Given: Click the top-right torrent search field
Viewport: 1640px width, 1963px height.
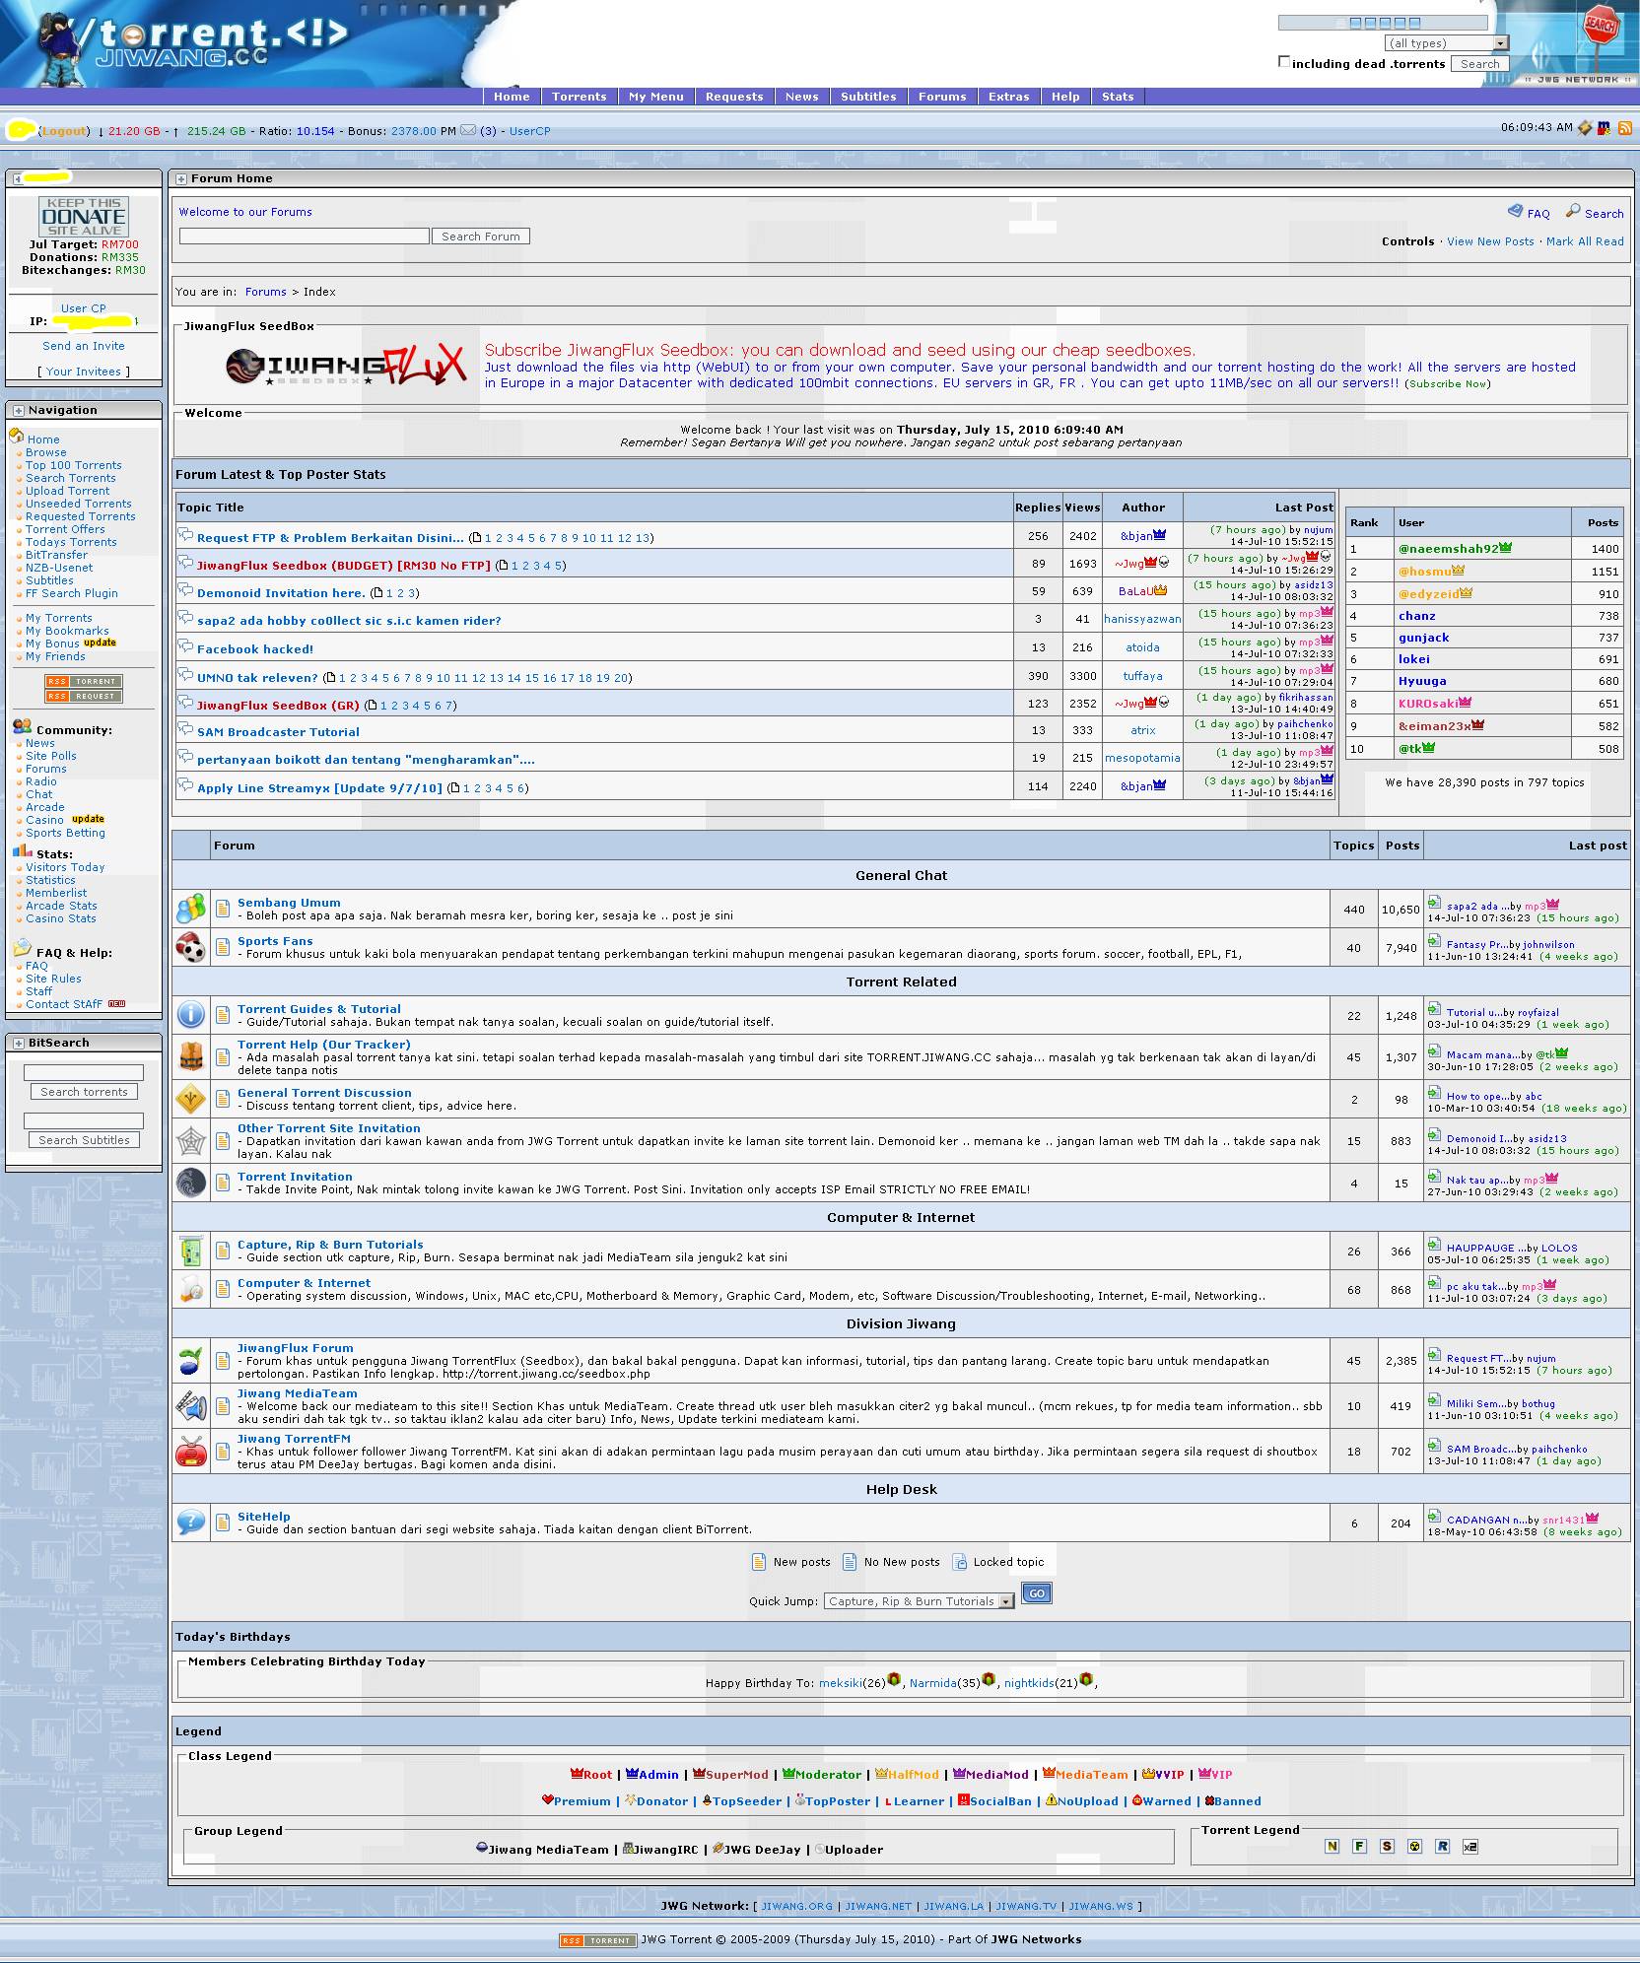Looking at the screenshot, I should (x=1383, y=23).
